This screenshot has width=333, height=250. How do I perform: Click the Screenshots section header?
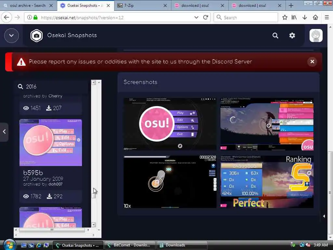click(x=140, y=82)
